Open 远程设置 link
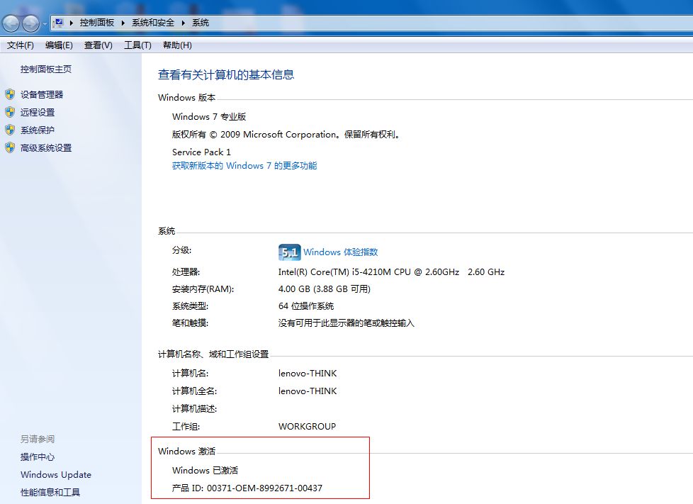 [x=37, y=112]
